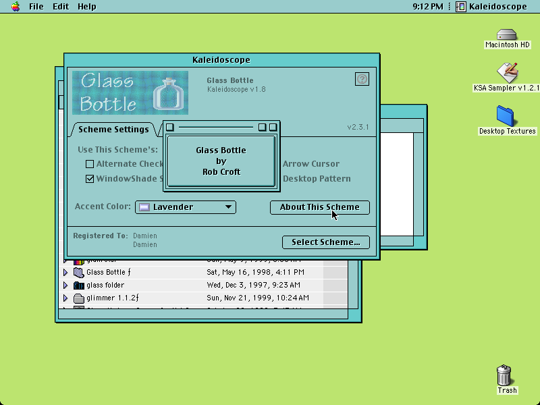Click the About This Scheme button
This screenshot has height=405, width=540.
tap(319, 207)
